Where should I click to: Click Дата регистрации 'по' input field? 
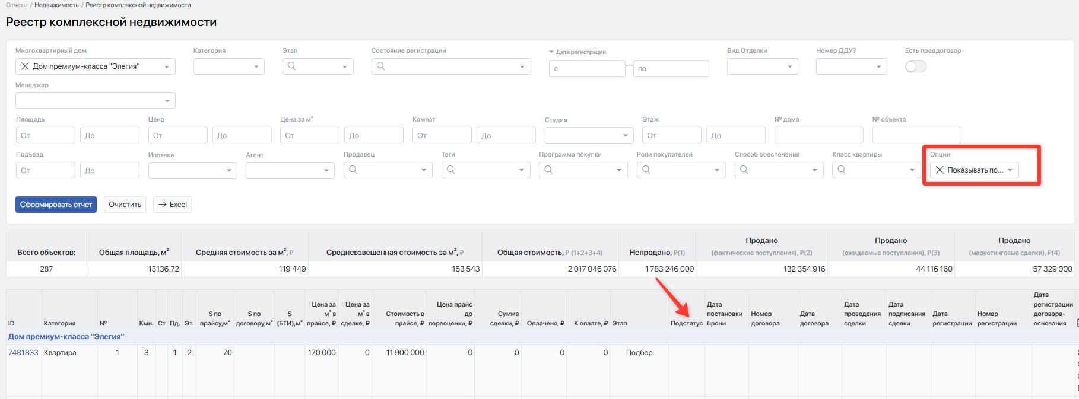click(x=671, y=69)
